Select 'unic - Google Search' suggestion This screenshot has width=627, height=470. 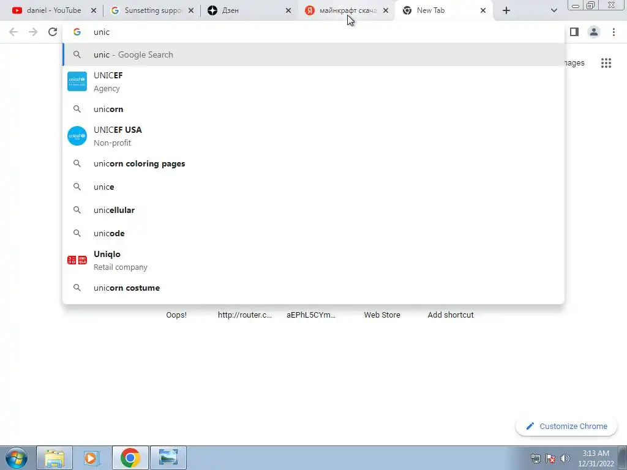(313, 54)
